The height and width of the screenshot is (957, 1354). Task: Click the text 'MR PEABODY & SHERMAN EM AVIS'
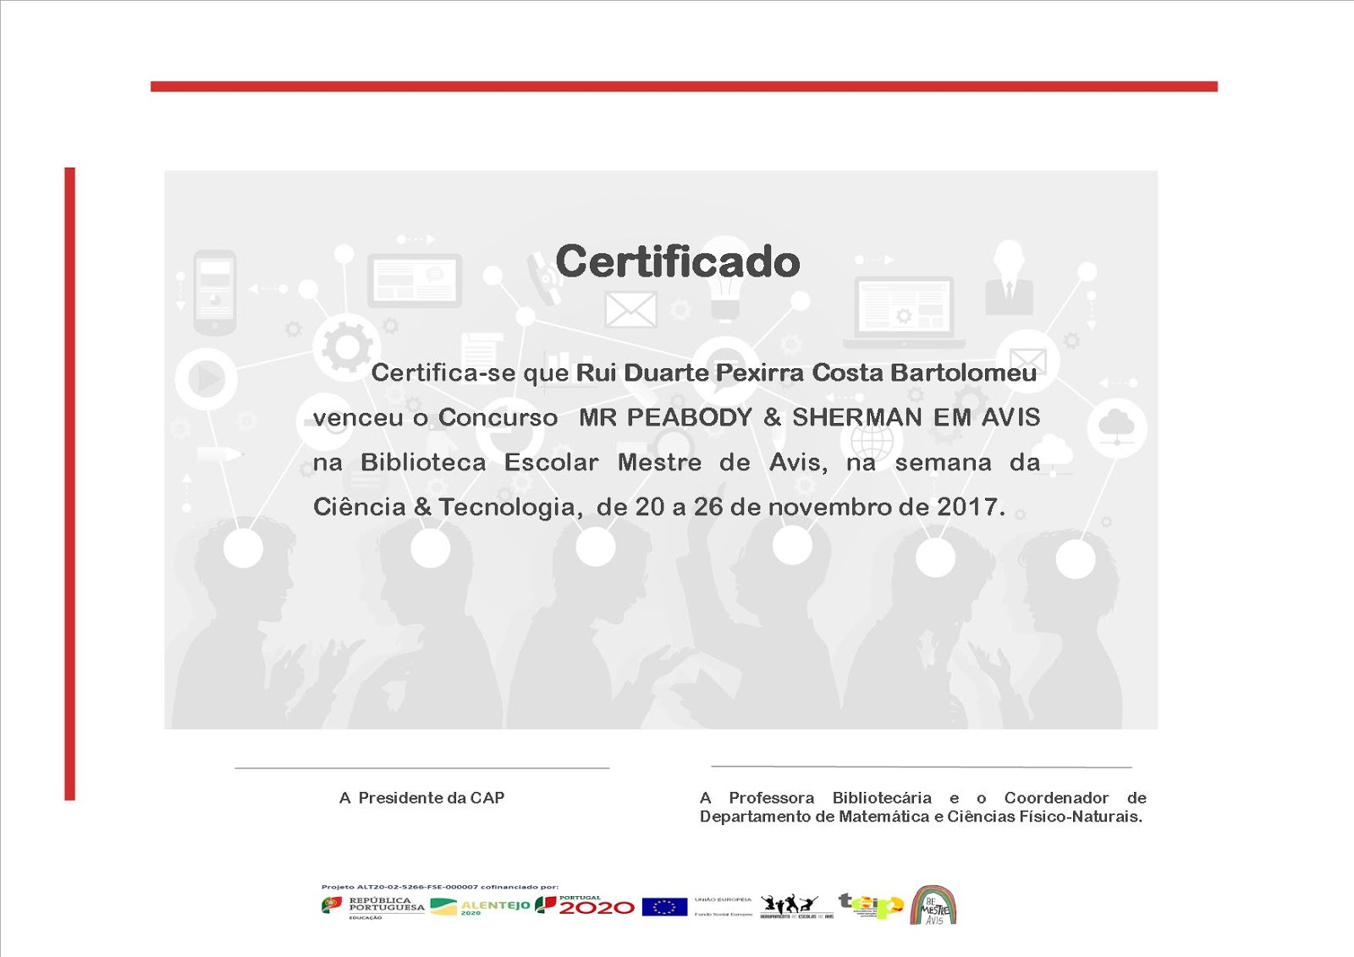810,417
